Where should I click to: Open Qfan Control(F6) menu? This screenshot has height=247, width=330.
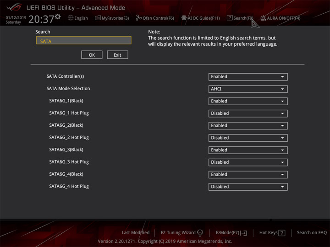[158, 18]
